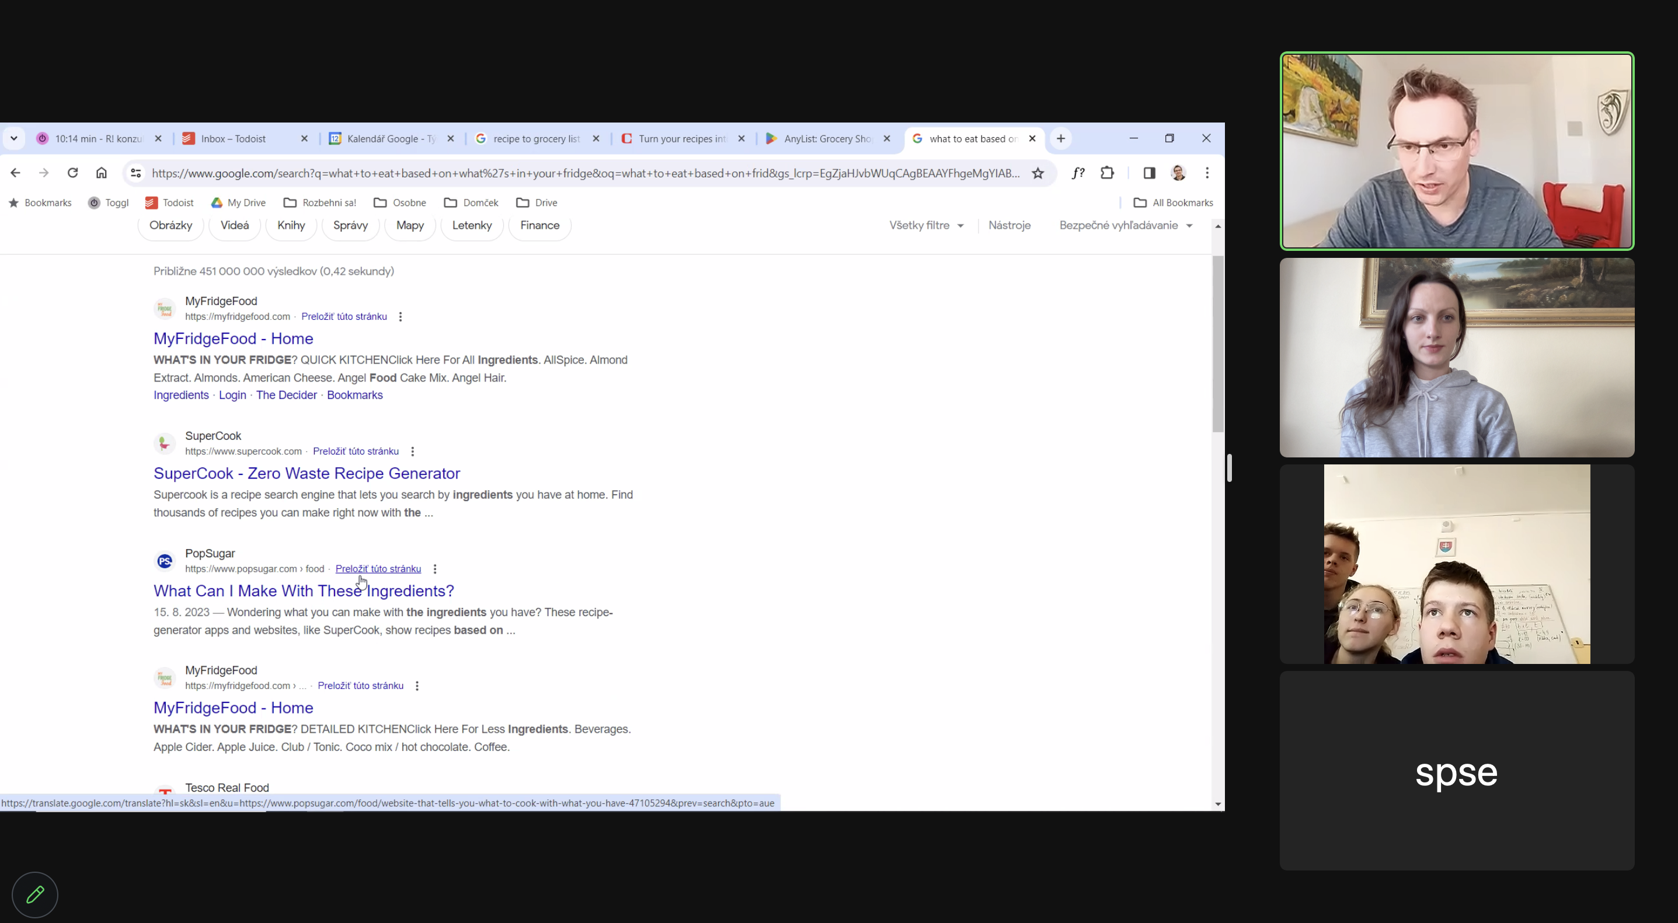Click the green pencil annotate icon

click(x=35, y=894)
